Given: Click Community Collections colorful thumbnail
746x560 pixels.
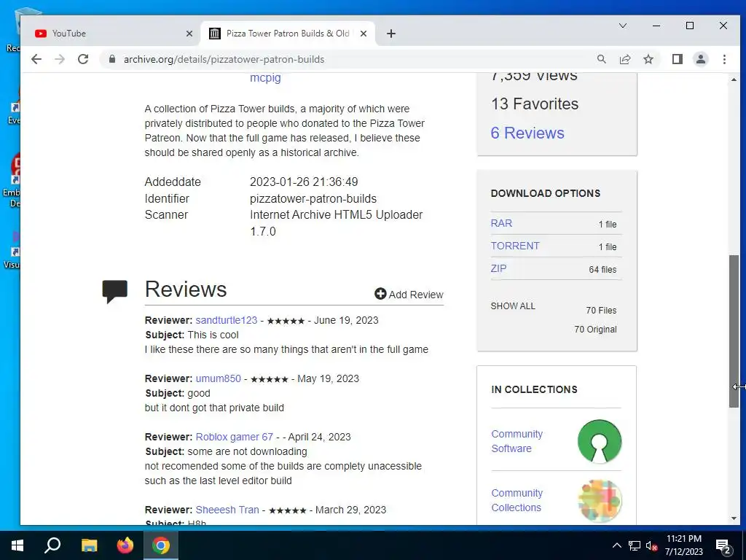Looking at the screenshot, I should click(x=600, y=501).
